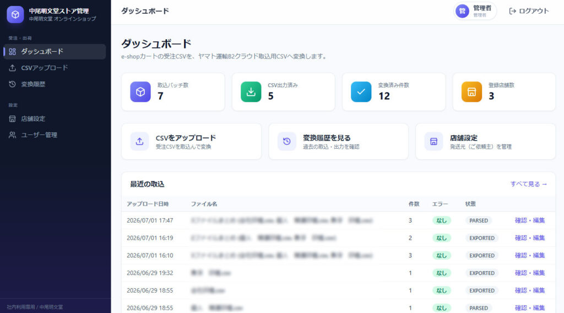564x313 pixels.
Task: Click the green CSV出力済み download icon
Action: coord(251,91)
